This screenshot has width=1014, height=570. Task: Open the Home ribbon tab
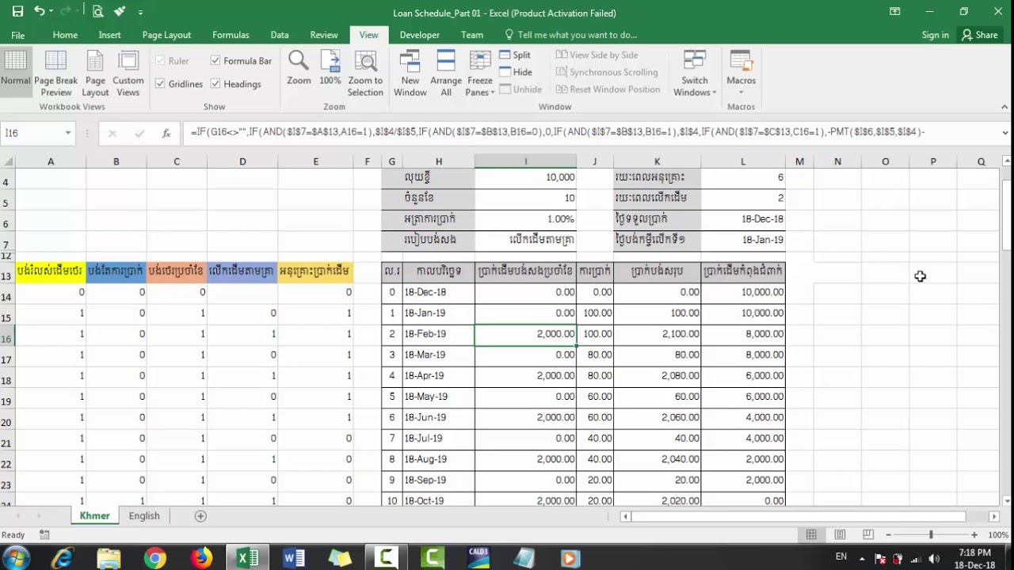pyautogui.click(x=65, y=35)
